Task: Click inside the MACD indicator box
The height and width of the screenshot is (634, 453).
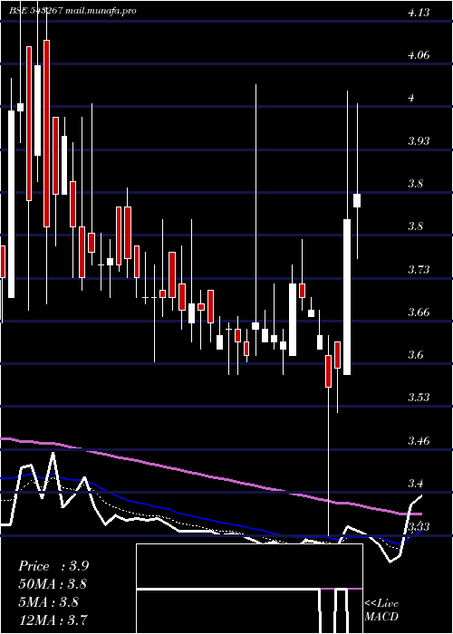Action: [249, 589]
